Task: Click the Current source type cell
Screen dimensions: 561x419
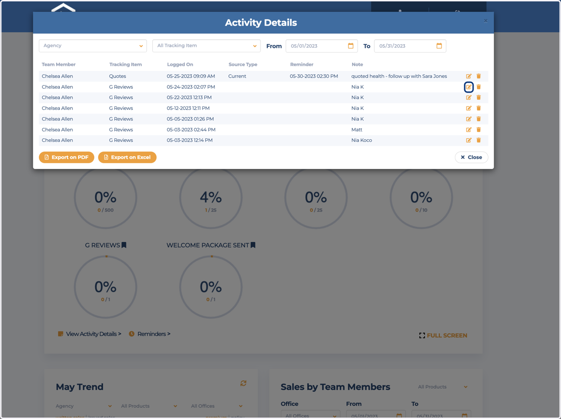Action: click(x=237, y=76)
